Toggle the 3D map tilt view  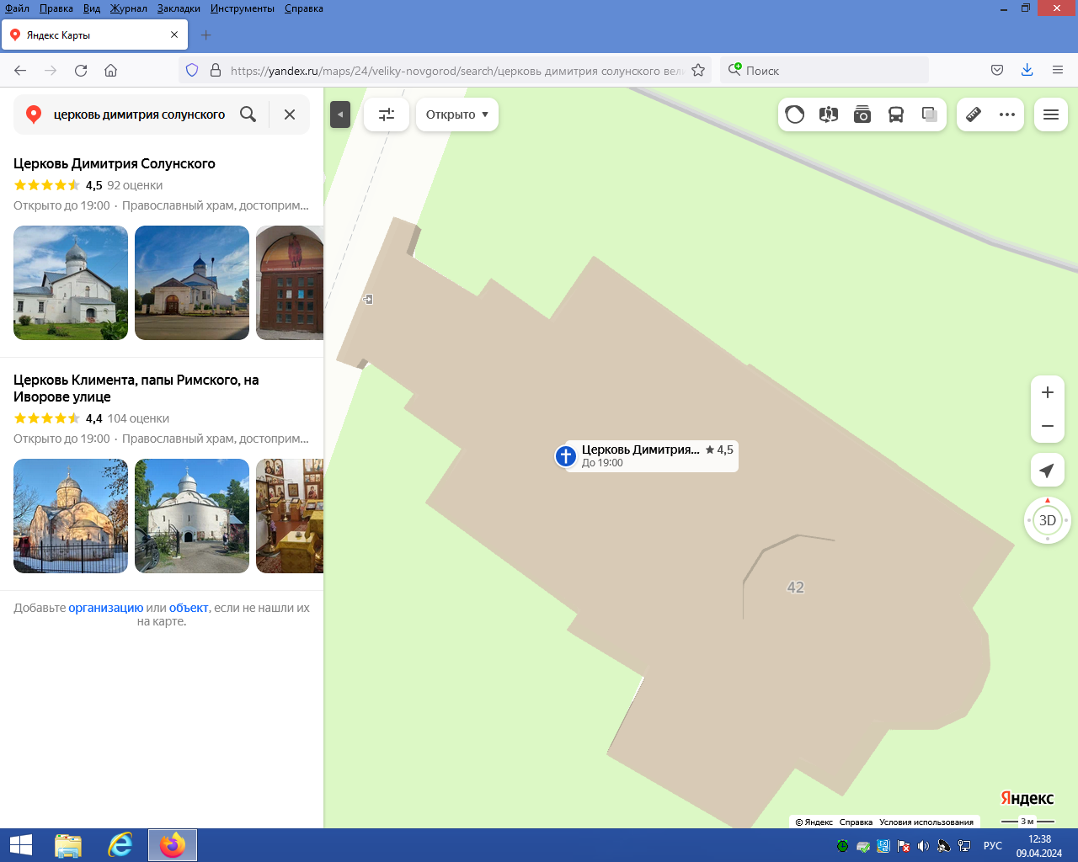click(x=1047, y=520)
